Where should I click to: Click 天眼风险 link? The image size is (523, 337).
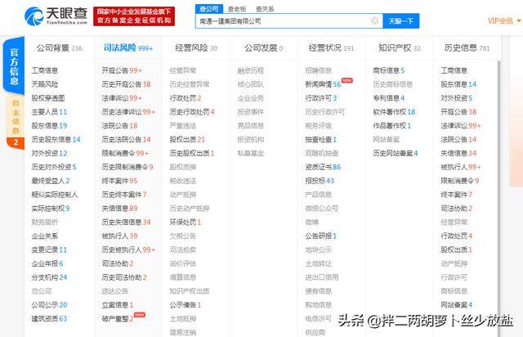(45, 84)
